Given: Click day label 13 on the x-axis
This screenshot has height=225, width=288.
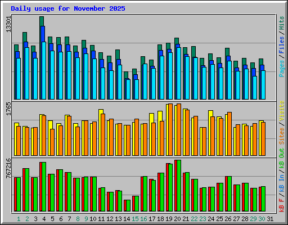Looking at the screenshot, I should tap(118, 219).
